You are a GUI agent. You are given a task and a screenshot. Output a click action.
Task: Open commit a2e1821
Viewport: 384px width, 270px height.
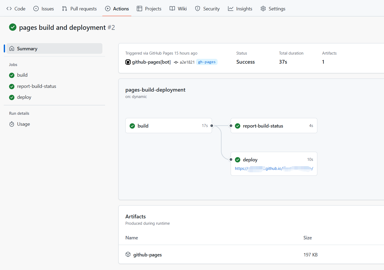tap(187, 62)
